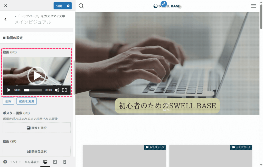
Task: Hide controls with the collapse arrow icon
Action: (5, 162)
